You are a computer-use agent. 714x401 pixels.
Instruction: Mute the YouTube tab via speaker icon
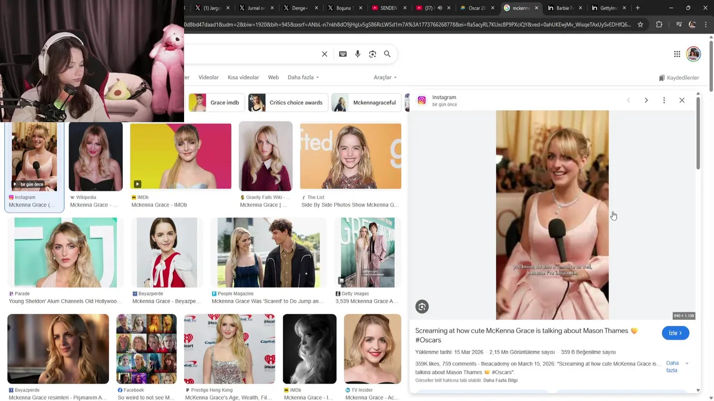(x=440, y=8)
